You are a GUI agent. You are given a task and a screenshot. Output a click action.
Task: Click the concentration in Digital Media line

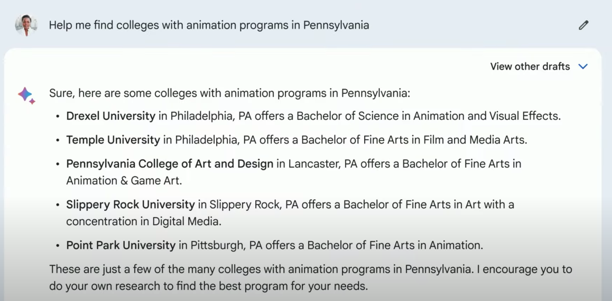coord(144,221)
